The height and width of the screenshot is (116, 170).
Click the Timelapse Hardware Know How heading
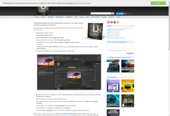pyautogui.click(x=119, y=57)
